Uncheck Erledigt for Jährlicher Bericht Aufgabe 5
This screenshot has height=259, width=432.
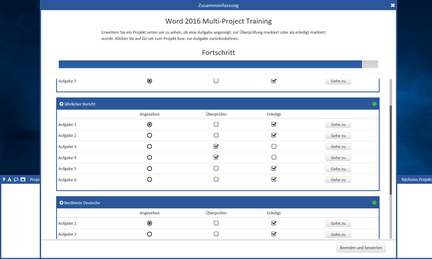(x=274, y=168)
